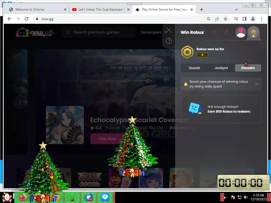Click the Robux coin counter icon
Viewport: 271px width, 203px height.
click(254, 32)
